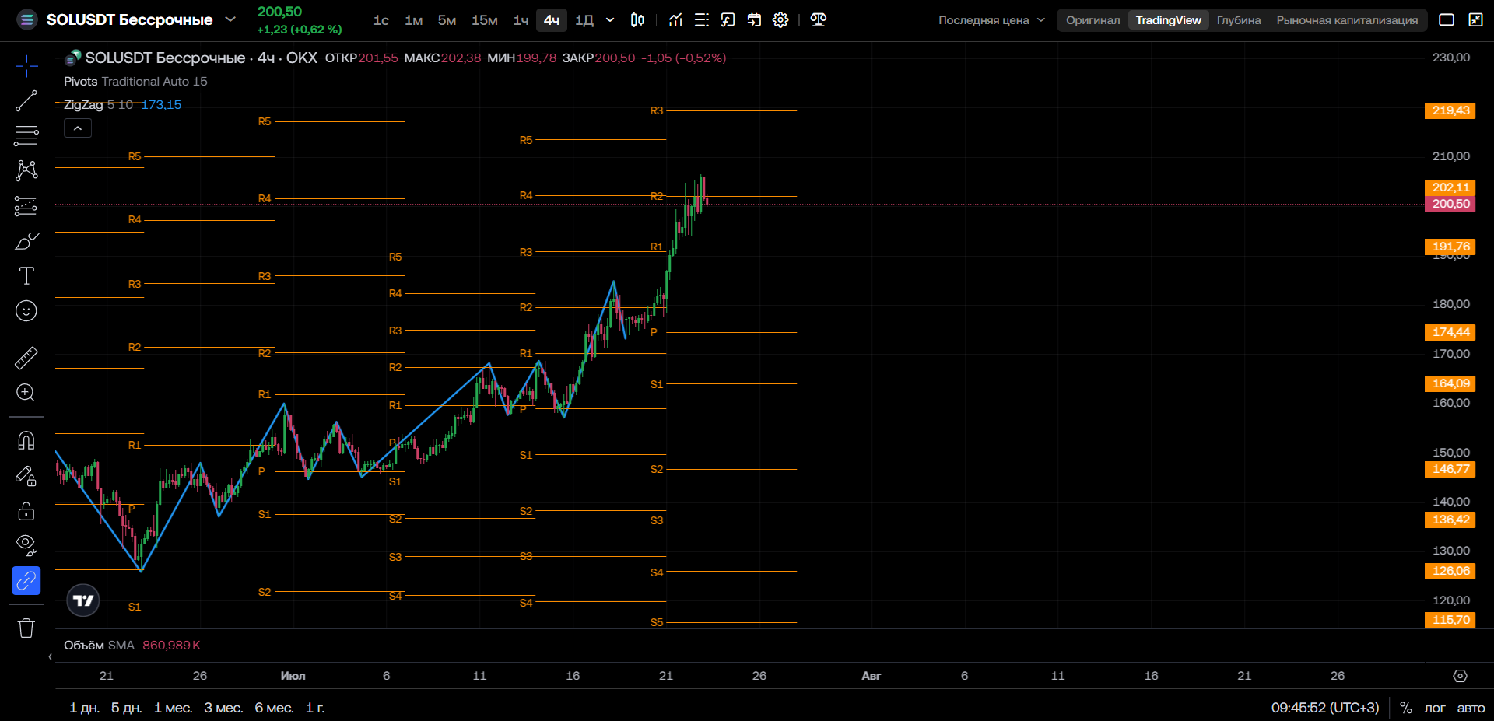Select the text annotation tool
Screen dimensions: 1494x721
[x=26, y=276]
